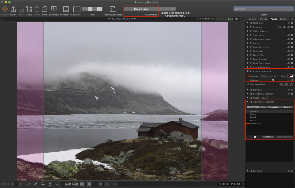
Task: Toggle the Lens Corrections checkbox
Action: click(x=292, y=63)
